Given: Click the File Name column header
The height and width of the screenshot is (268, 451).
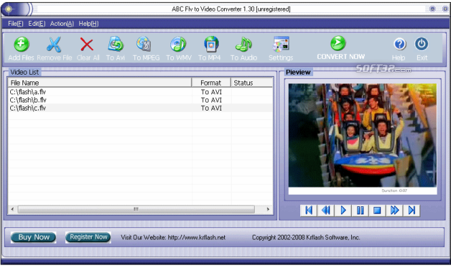Looking at the screenshot, I should [100, 83].
